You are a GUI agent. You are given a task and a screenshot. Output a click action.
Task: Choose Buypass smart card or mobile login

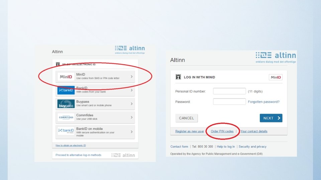pyautogui.click(x=95, y=104)
